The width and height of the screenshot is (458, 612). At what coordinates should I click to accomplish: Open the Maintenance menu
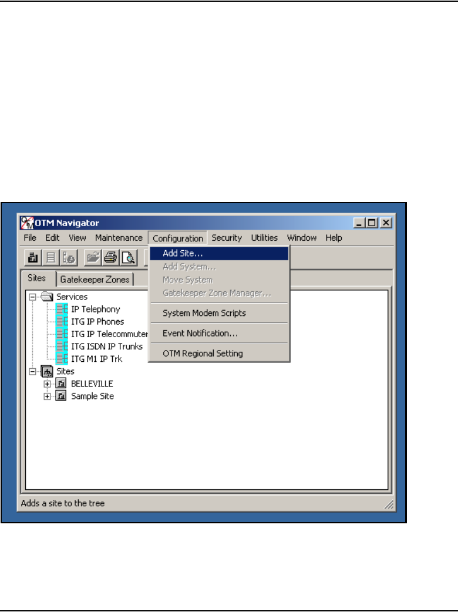pos(119,238)
